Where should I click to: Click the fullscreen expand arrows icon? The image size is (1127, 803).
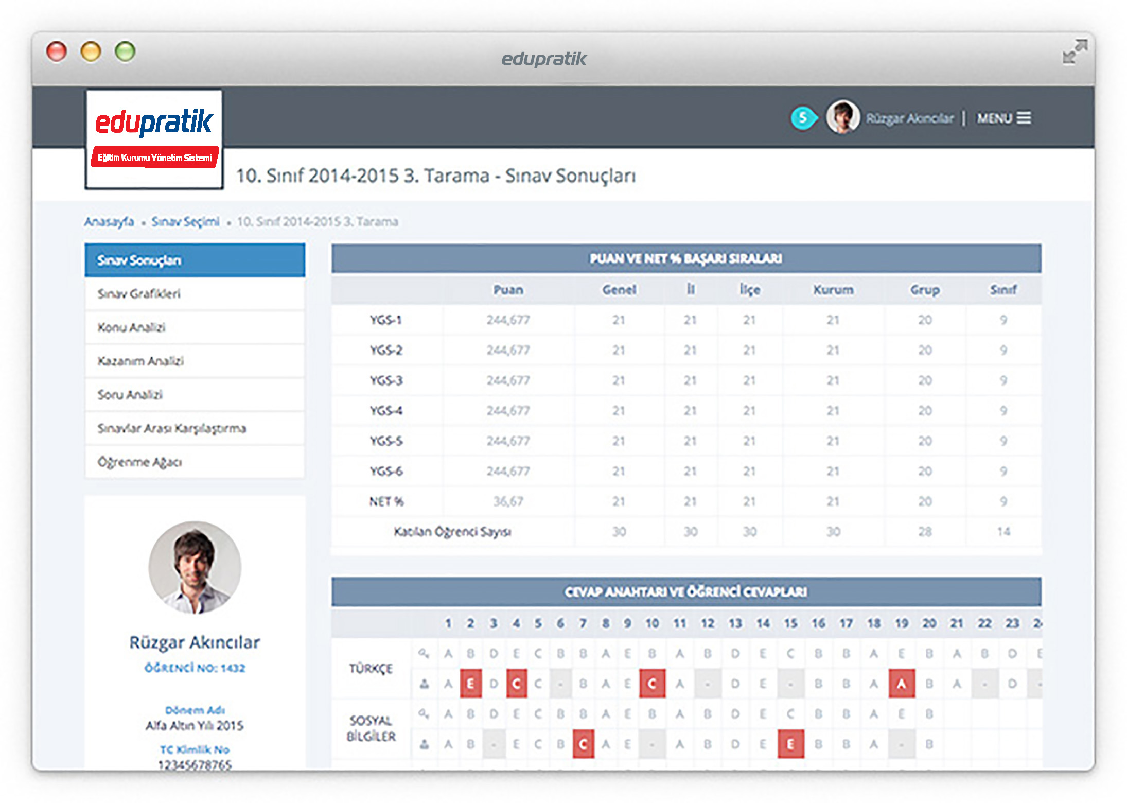1075,52
